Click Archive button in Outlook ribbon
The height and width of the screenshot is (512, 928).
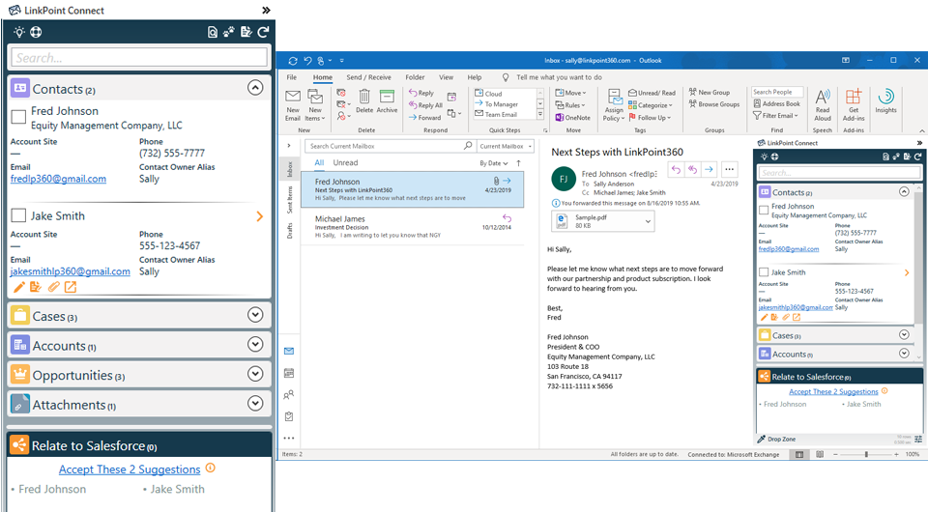tap(387, 101)
